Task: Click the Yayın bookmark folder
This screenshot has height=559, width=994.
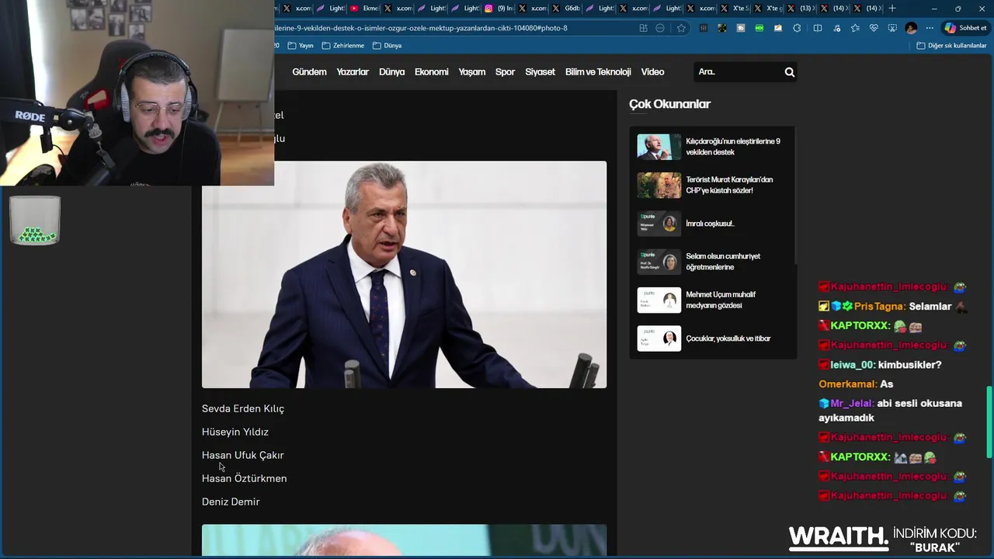Action: [301, 46]
